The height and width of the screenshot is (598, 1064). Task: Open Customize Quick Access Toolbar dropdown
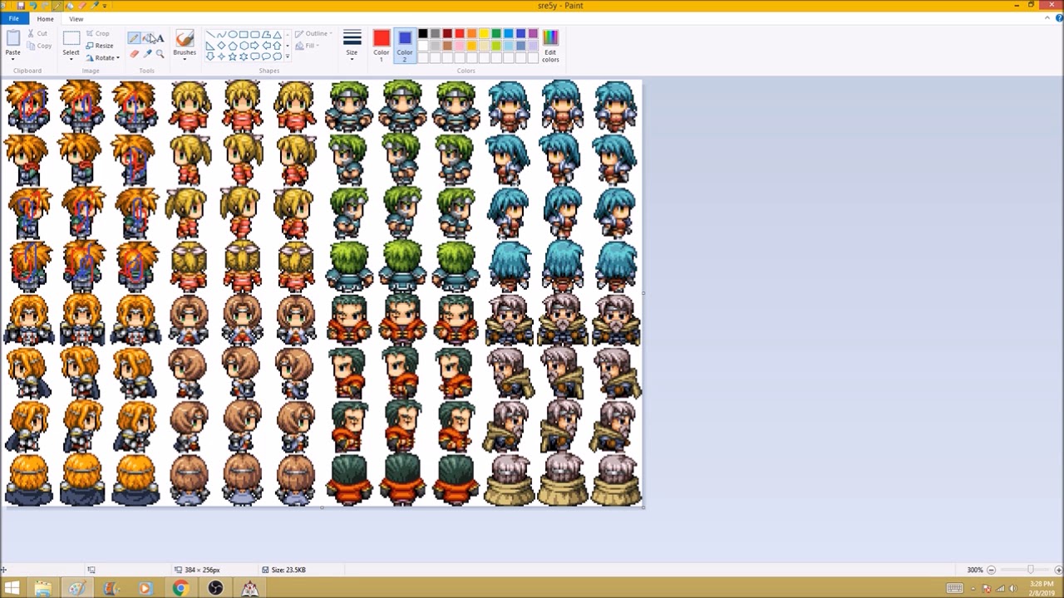click(104, 5)
